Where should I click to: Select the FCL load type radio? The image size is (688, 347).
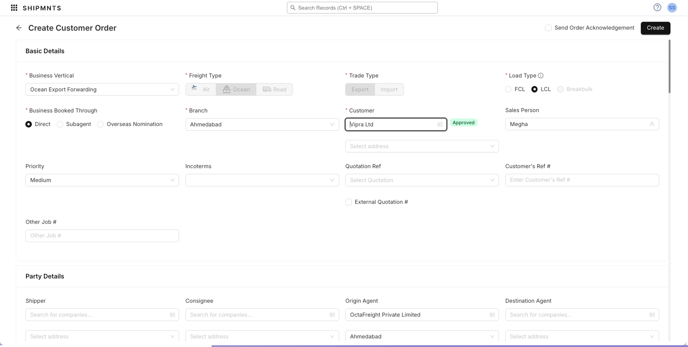coord(509,89)
